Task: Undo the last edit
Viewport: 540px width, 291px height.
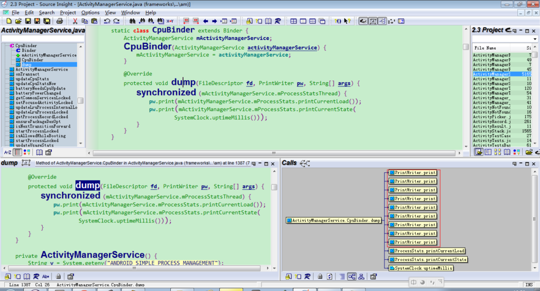Action: coord(107,21)
